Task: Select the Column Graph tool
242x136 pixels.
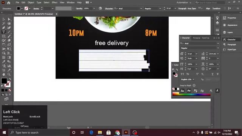Action: [x=9, y=66]
